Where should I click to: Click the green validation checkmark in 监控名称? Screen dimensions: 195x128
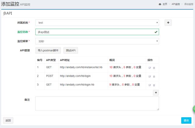pyautogui.click(x=156, y=32)
